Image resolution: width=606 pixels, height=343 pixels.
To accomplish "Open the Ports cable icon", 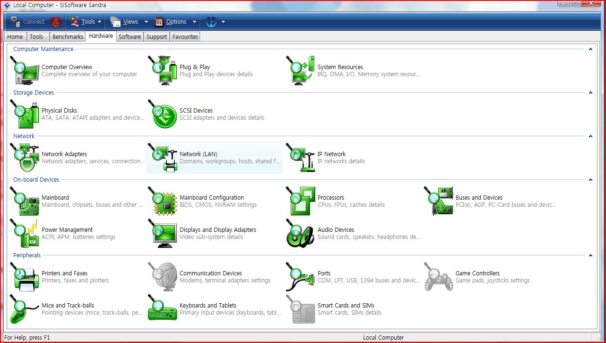I will pyautogui.click(x=301, y=277).
